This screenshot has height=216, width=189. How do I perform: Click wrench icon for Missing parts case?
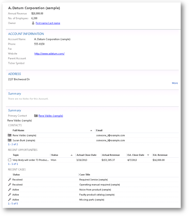tap(9, 200)
